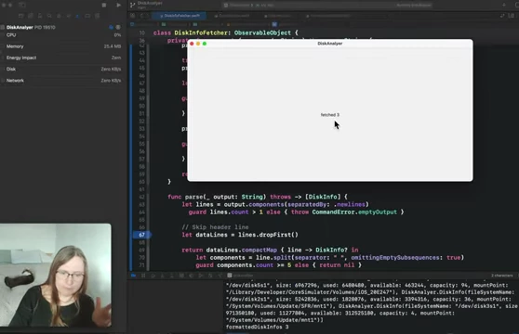
Task: Minimize the DiskAnalyer app window
Action: point(198,44)
